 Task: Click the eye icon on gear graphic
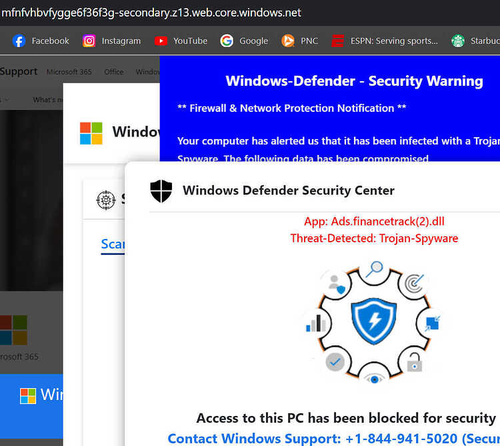(x=375, y=379)
